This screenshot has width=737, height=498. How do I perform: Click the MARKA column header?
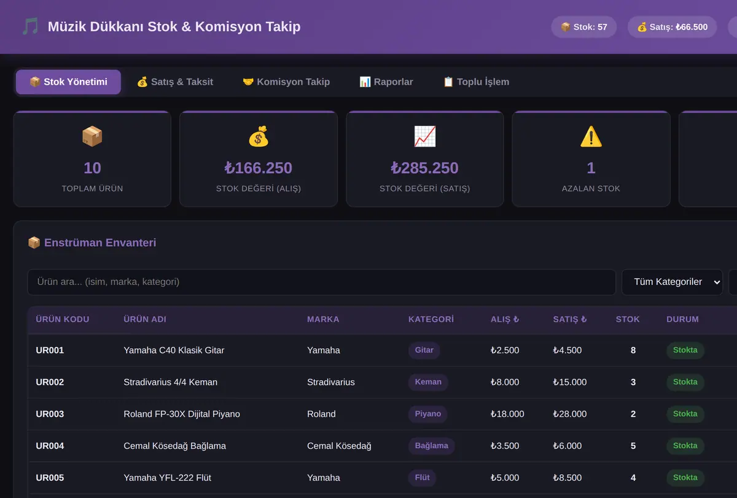click(x=323, y=319)
